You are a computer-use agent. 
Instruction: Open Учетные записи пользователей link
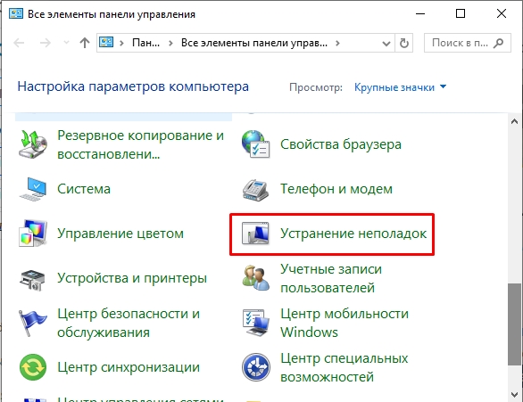click(331, 278)
